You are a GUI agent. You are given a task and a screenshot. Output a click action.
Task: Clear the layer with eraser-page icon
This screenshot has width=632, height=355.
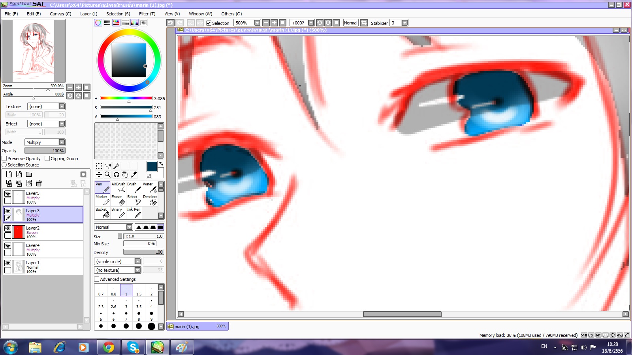pos(29,183)
